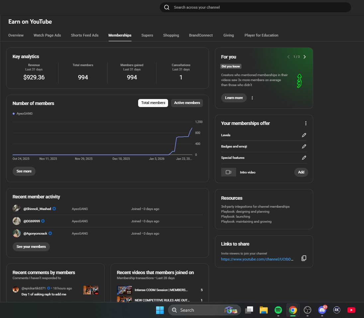
Task: Click the See your members button
Action: coord(31,247)
